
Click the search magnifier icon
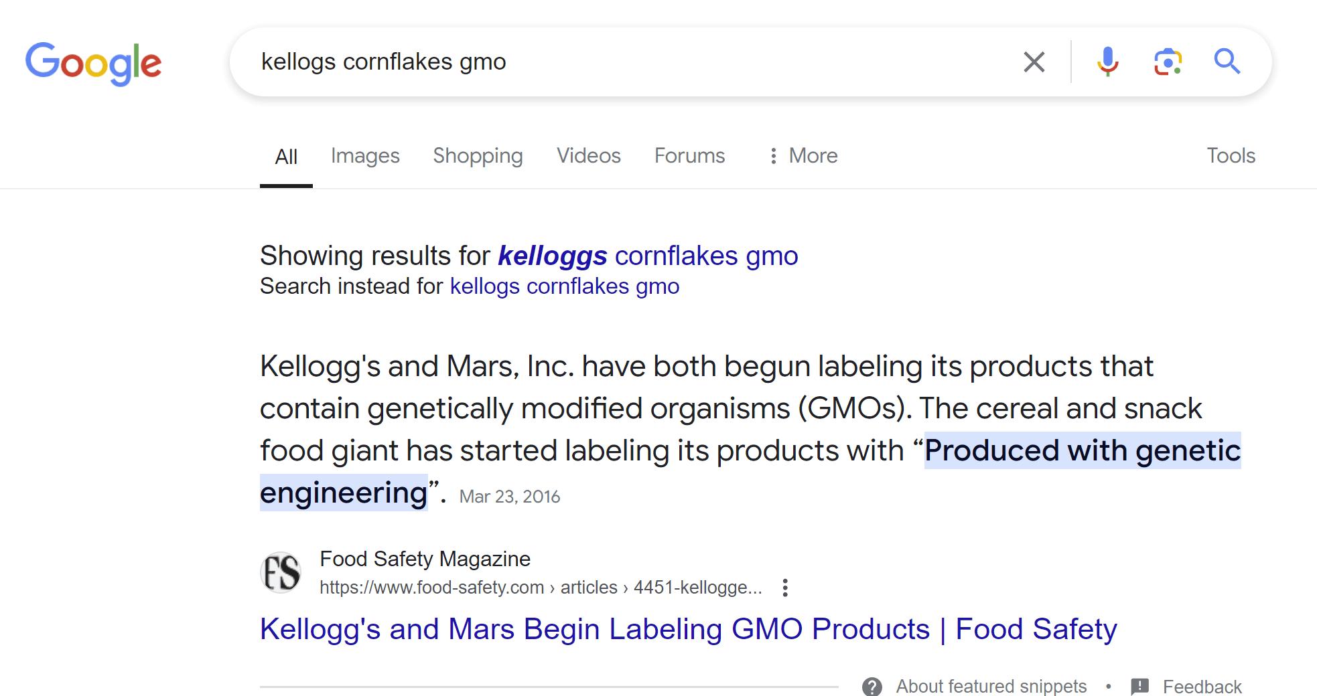1227,62
